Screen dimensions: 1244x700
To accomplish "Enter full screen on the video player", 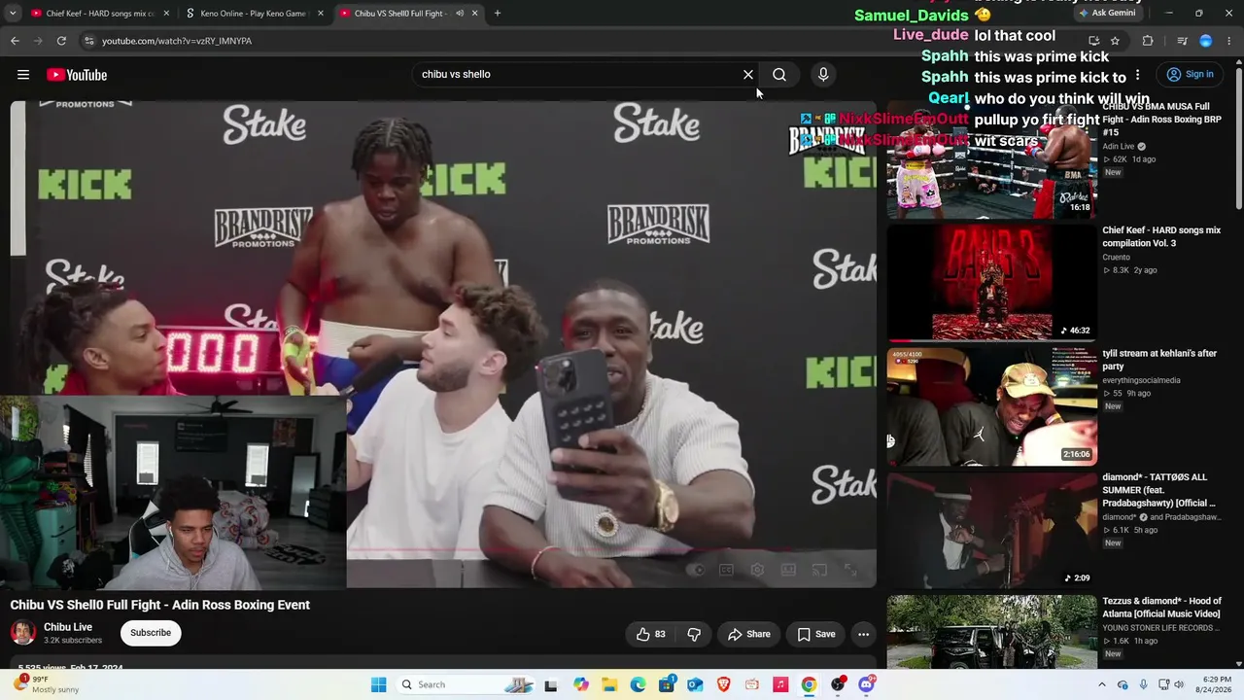I will point(850,570).
